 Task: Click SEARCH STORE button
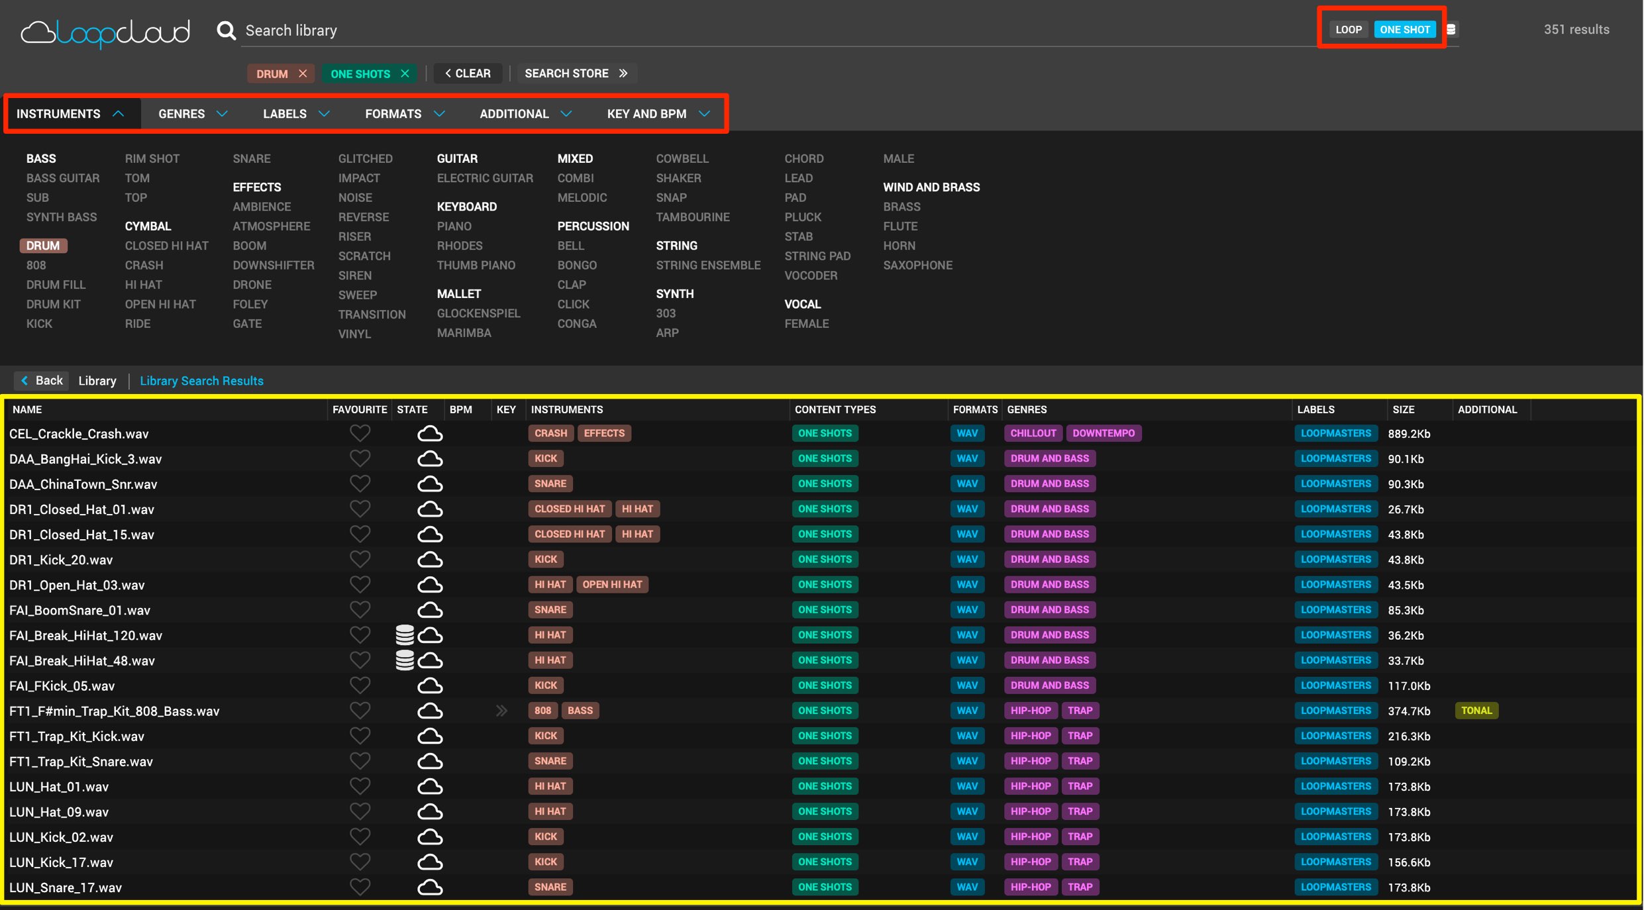point(576,74)
